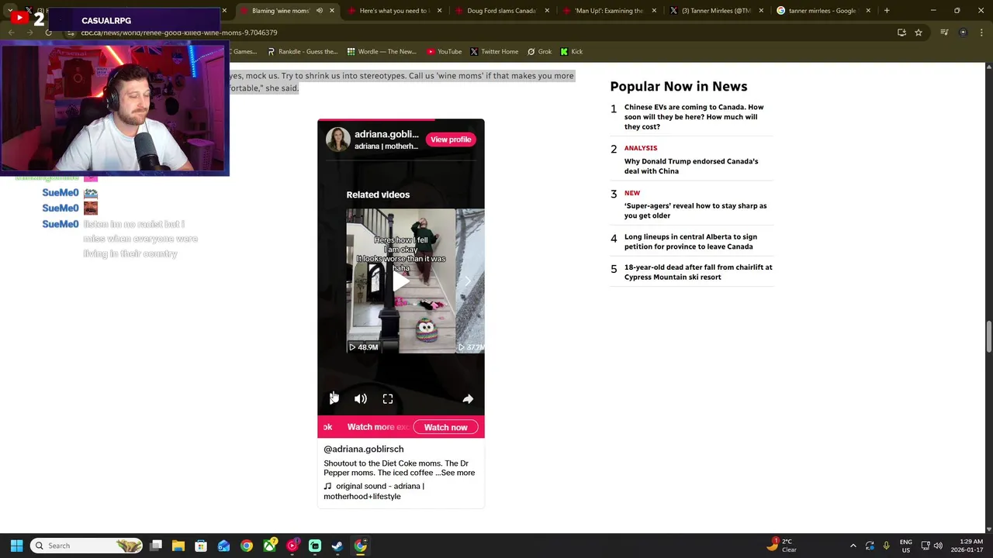Open a new browser tab
The image size is (993, 558).
click(x=887, y=11)
